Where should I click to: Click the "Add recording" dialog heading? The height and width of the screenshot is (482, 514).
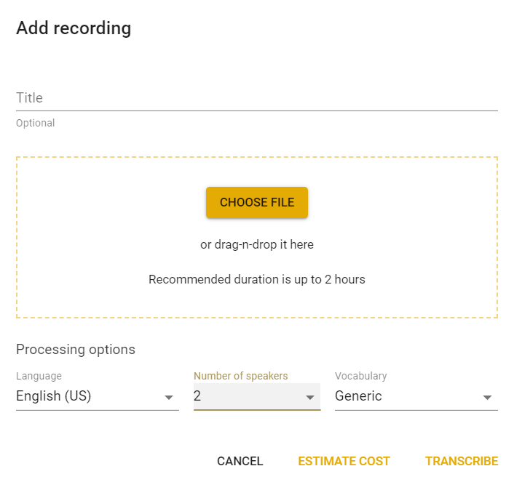(74, 28)
